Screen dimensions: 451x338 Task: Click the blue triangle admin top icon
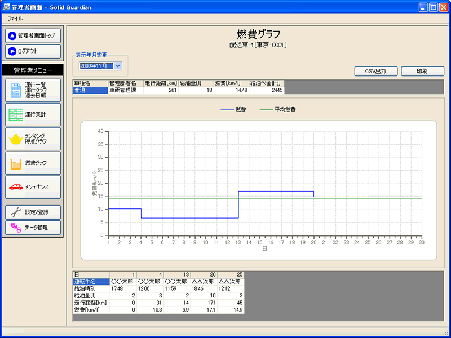(12, 36)
